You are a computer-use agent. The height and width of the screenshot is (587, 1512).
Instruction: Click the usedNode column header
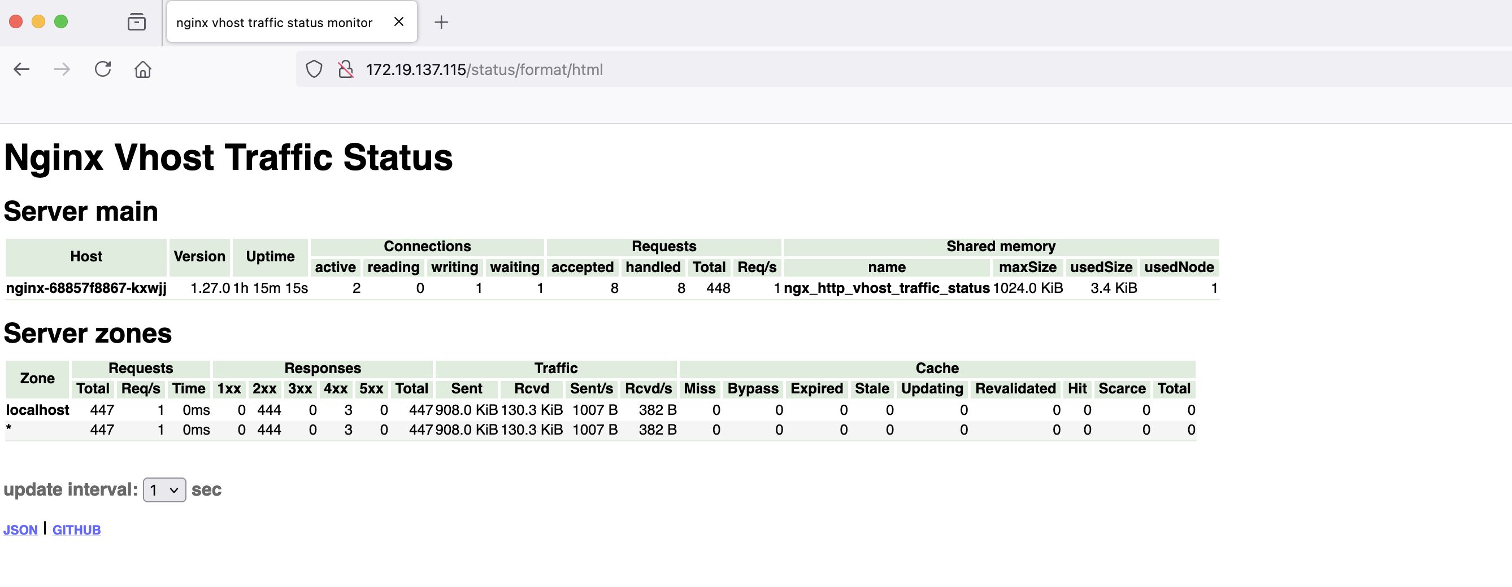1179,268
